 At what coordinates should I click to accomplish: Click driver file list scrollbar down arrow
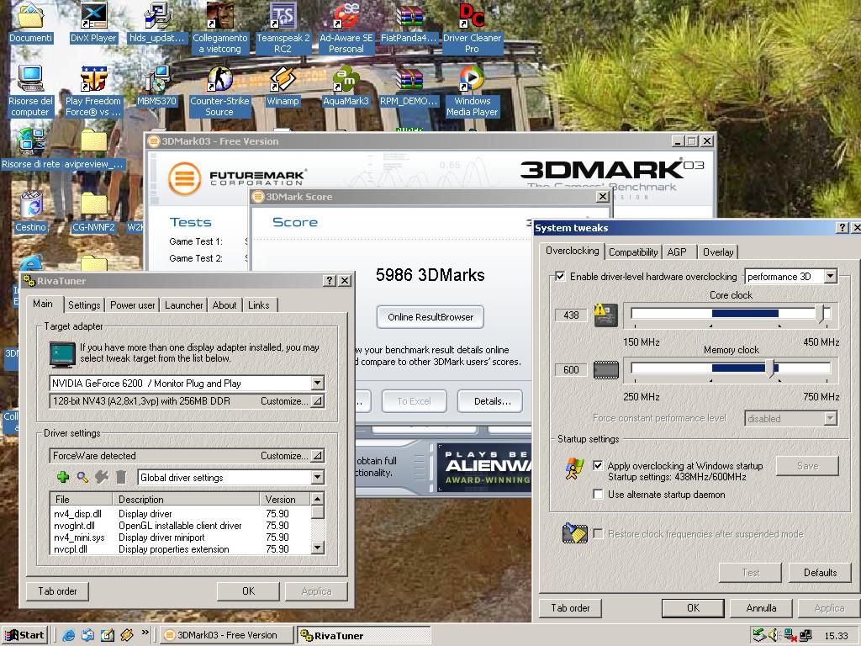coord(317,547)
